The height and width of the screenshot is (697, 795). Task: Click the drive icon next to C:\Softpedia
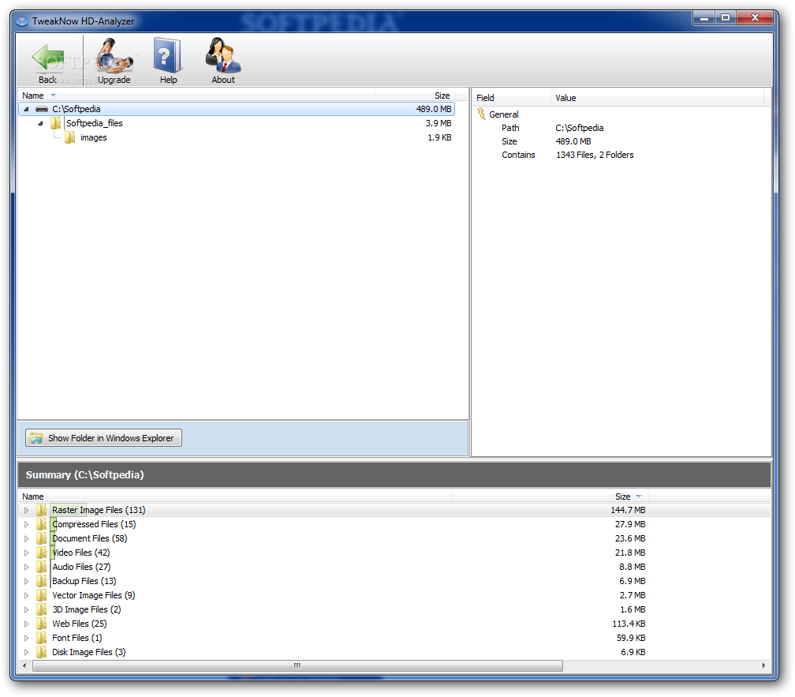coord(42,109)
